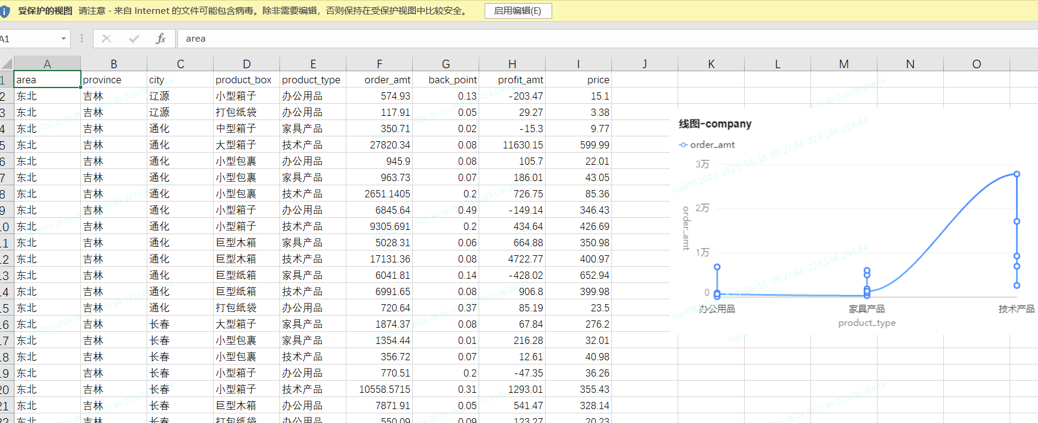Click the profit_amt cell showing 11630.15
Image resolution: width=1038 pixels, height=423 pixels.
[512, 145]
